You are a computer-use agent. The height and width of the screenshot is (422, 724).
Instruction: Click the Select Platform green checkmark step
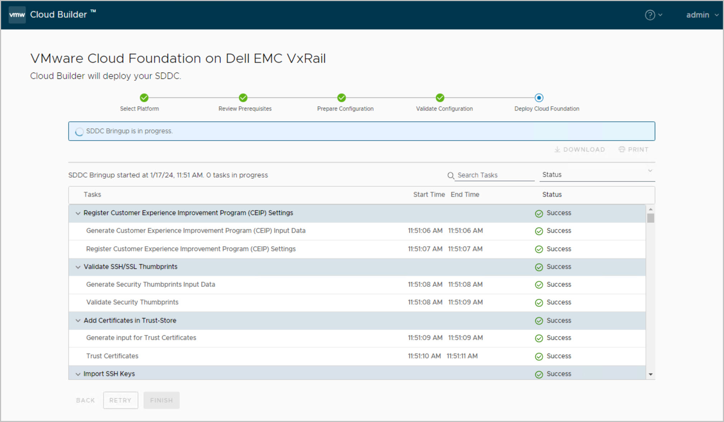coord(144,98)
